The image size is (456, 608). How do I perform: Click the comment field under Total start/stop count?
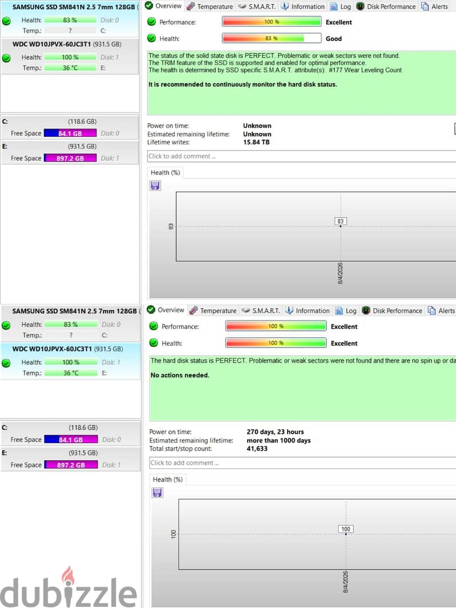tap(302, 463)
